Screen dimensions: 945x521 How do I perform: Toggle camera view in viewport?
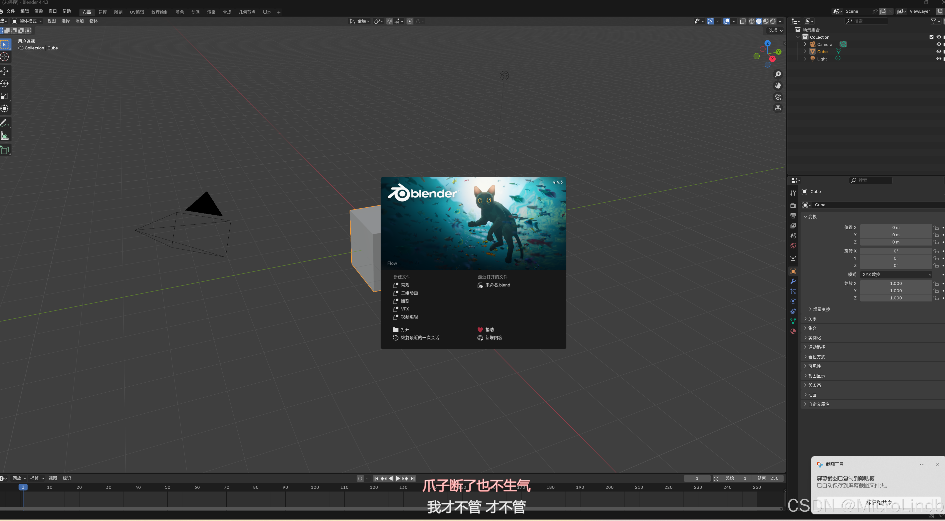[778, 97]
